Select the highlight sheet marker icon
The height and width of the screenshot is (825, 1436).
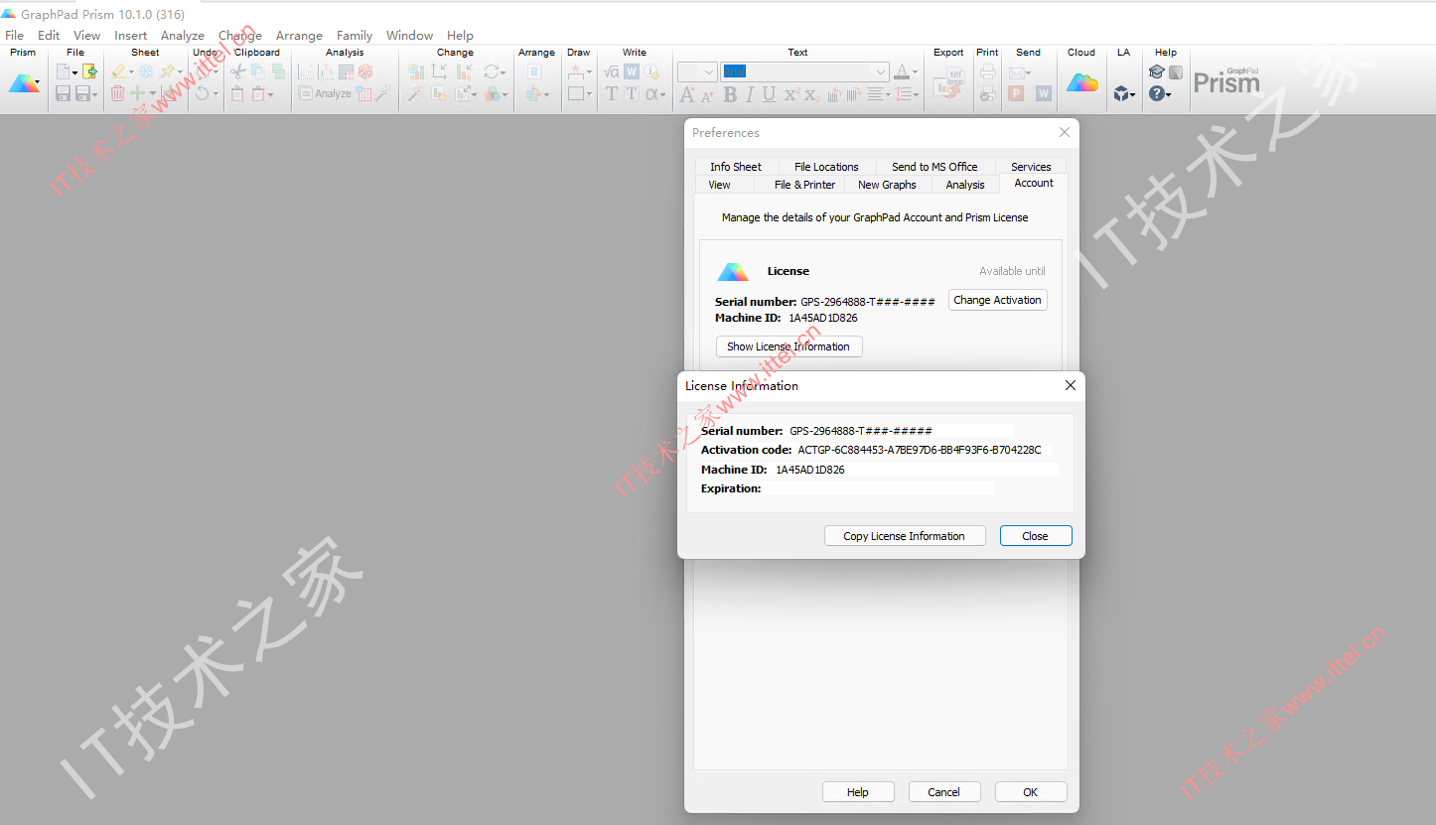click(x=118, y=71)
